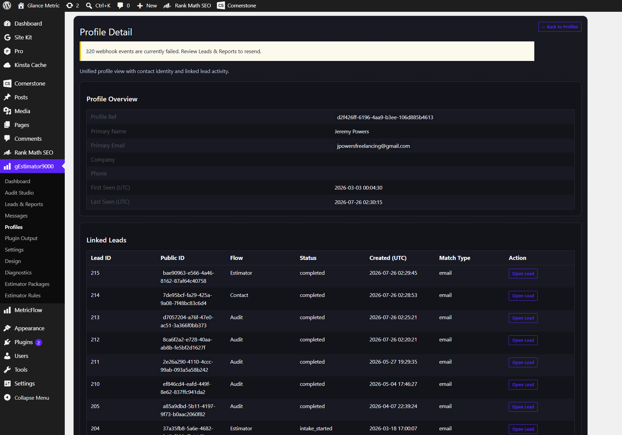Open Estimator Rules submenu item
Screen dimensions: 622x435
(23, 295)
